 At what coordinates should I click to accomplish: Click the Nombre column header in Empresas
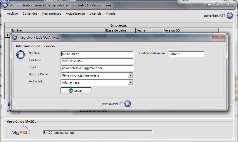58,30
